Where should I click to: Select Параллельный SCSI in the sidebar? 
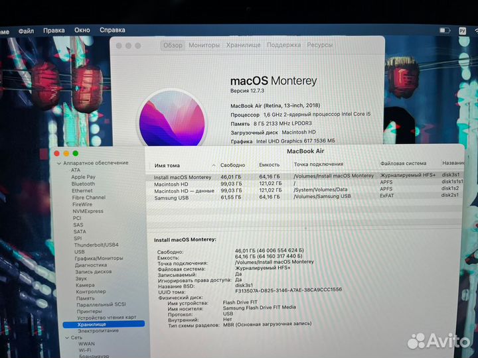click(x=101, y=304)
